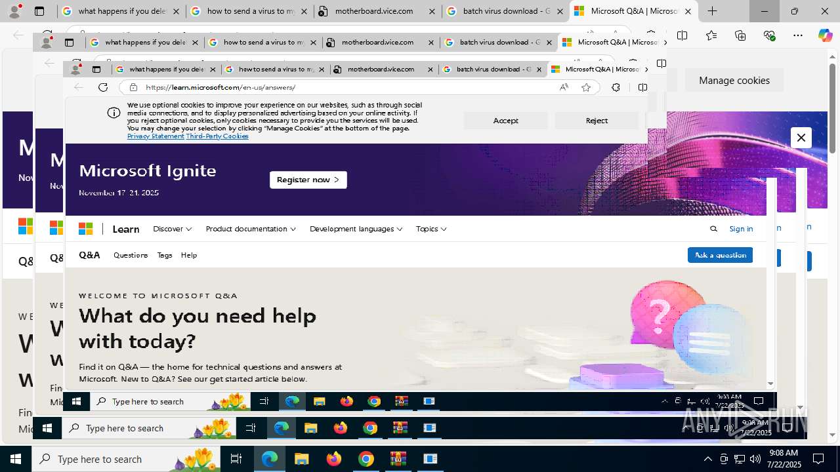Open Help in the Q&A navigation
Viewport: 840px width, 472px height.
(x=189, y=255)
